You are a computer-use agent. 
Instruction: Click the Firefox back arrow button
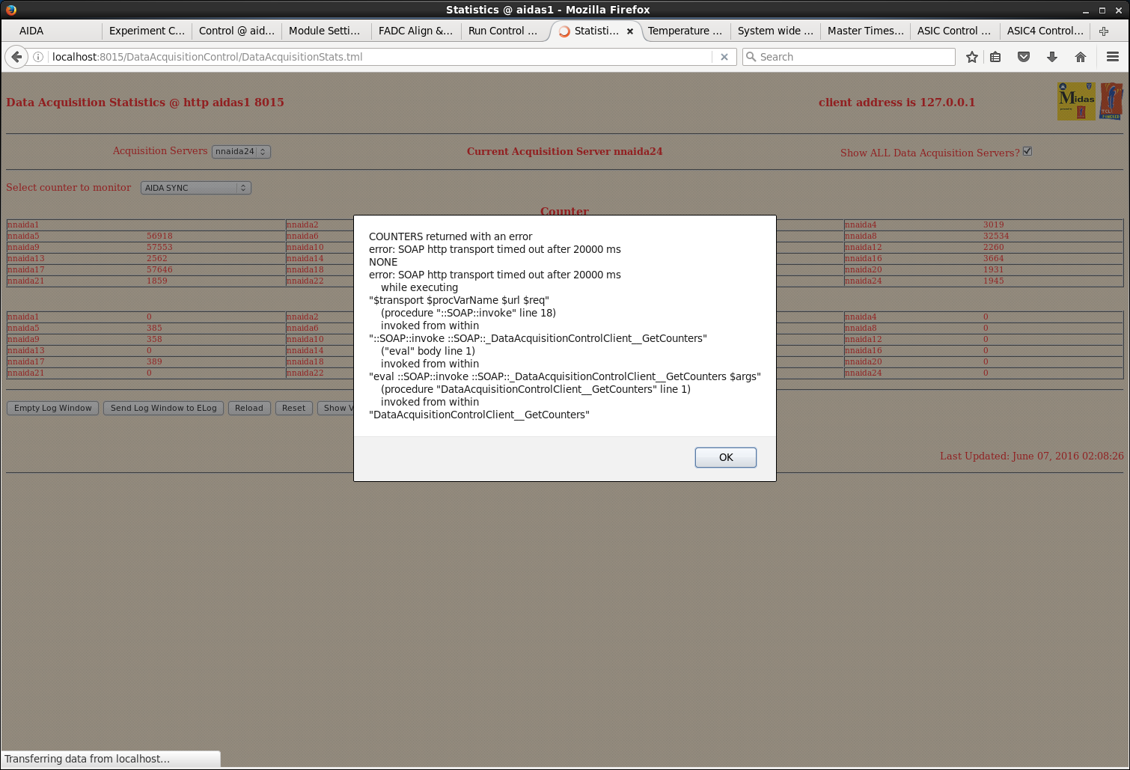pos(16,57)
